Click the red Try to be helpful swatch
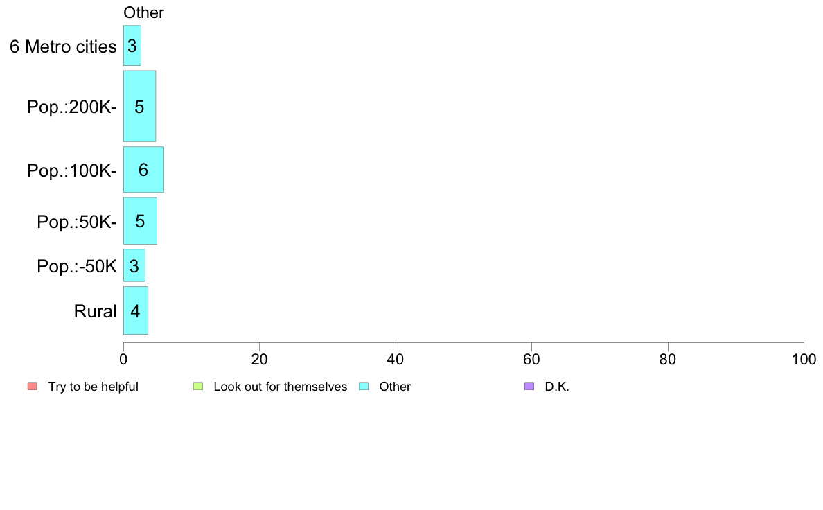Screen dimensions: 823x510 (33, 386)
